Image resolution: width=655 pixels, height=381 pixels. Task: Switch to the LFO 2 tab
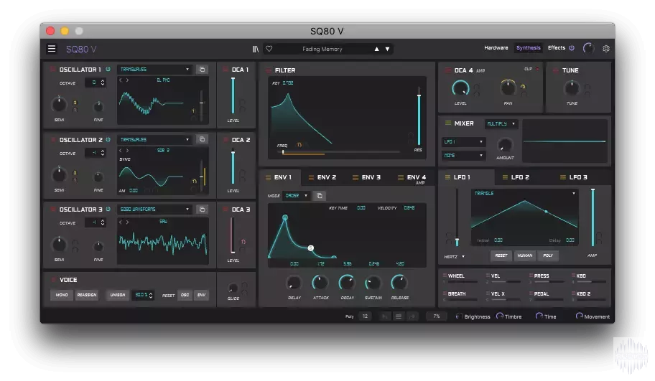click(x=516, y=177)
